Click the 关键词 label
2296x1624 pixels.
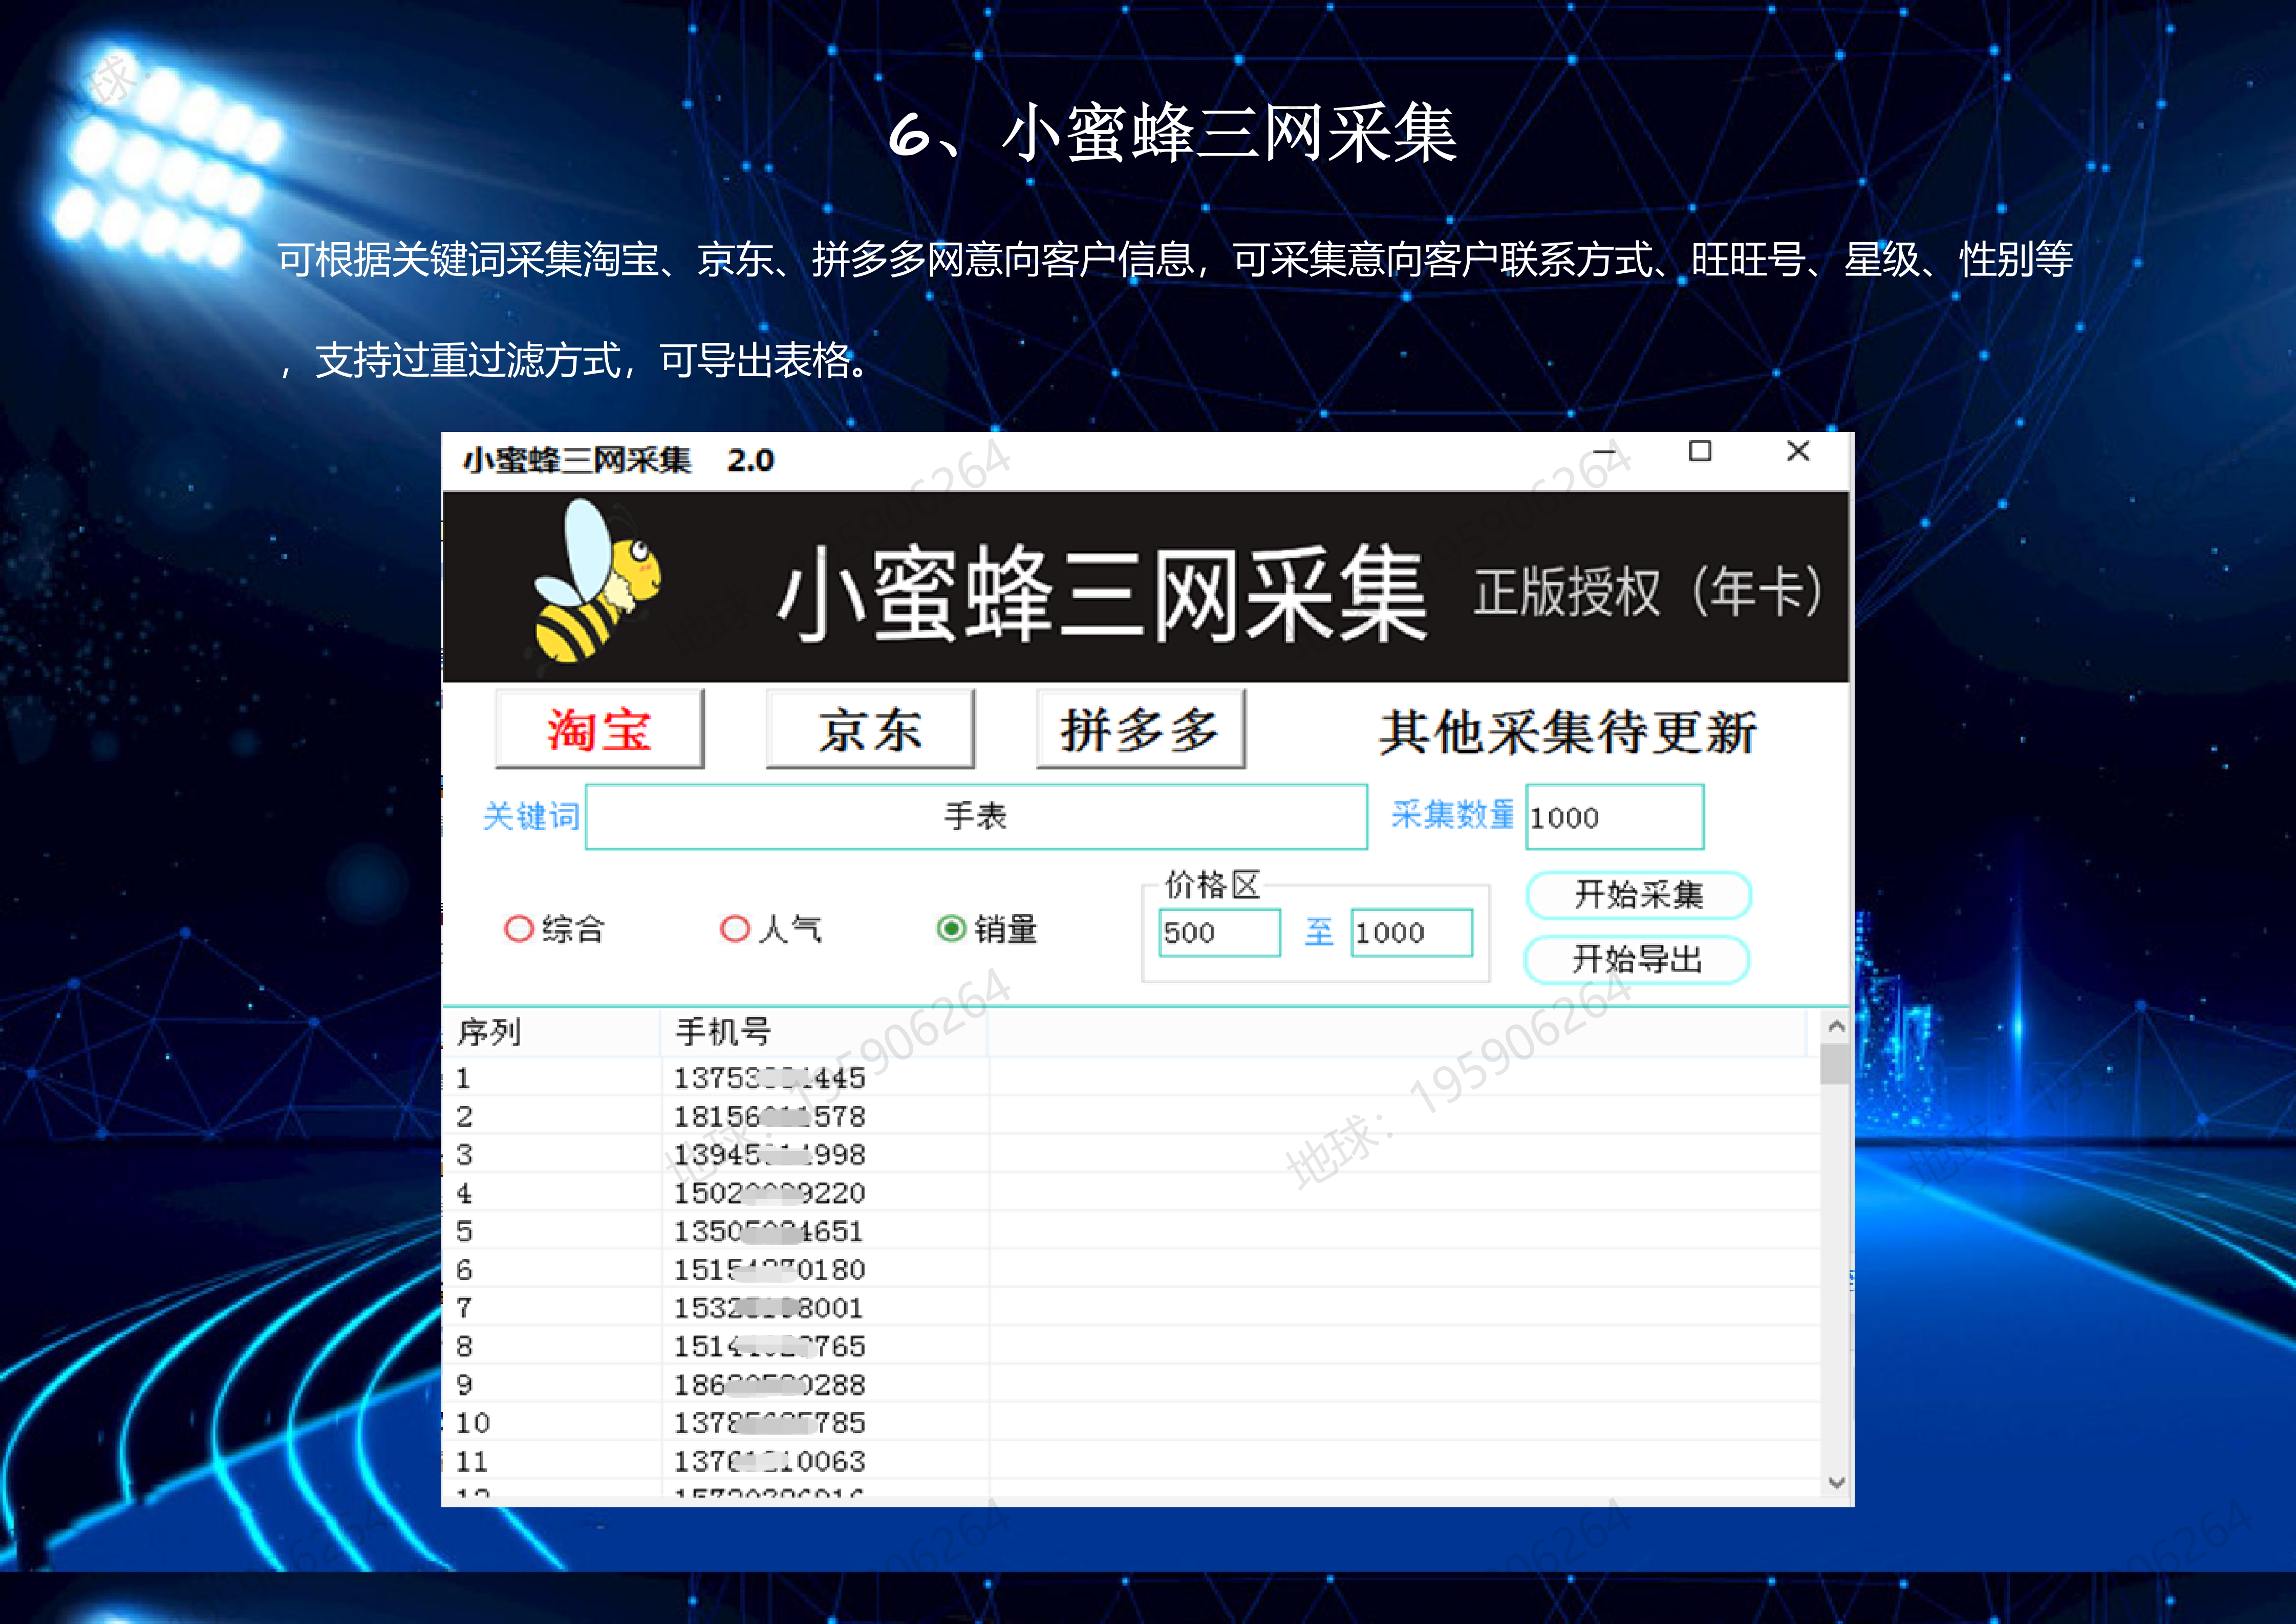pos(531,817)
